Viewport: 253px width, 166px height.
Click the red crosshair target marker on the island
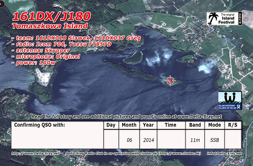point(170,80)
